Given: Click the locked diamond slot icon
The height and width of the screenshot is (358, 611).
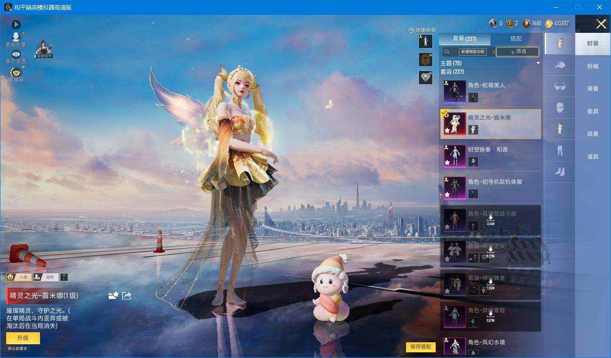Looking at the screenshot, I should point(426,78).
